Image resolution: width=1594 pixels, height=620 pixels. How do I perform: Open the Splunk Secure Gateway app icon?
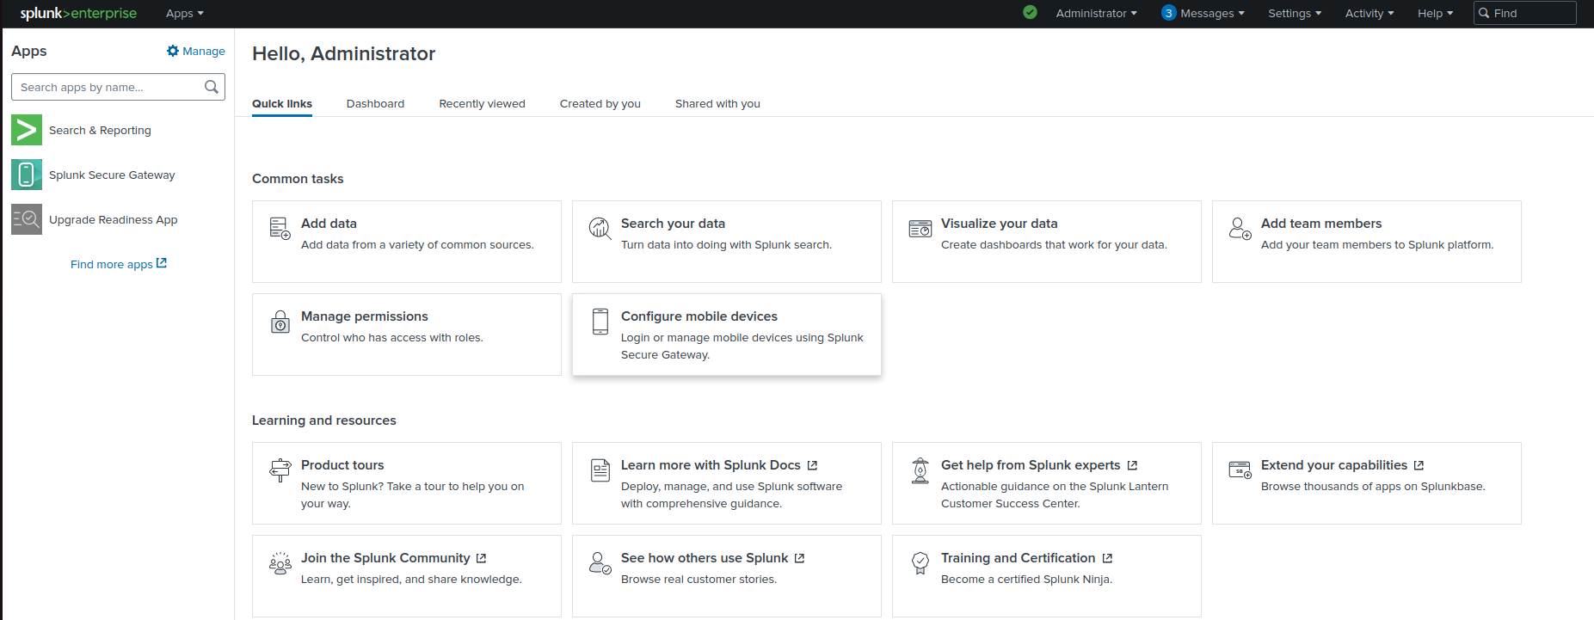27,175
